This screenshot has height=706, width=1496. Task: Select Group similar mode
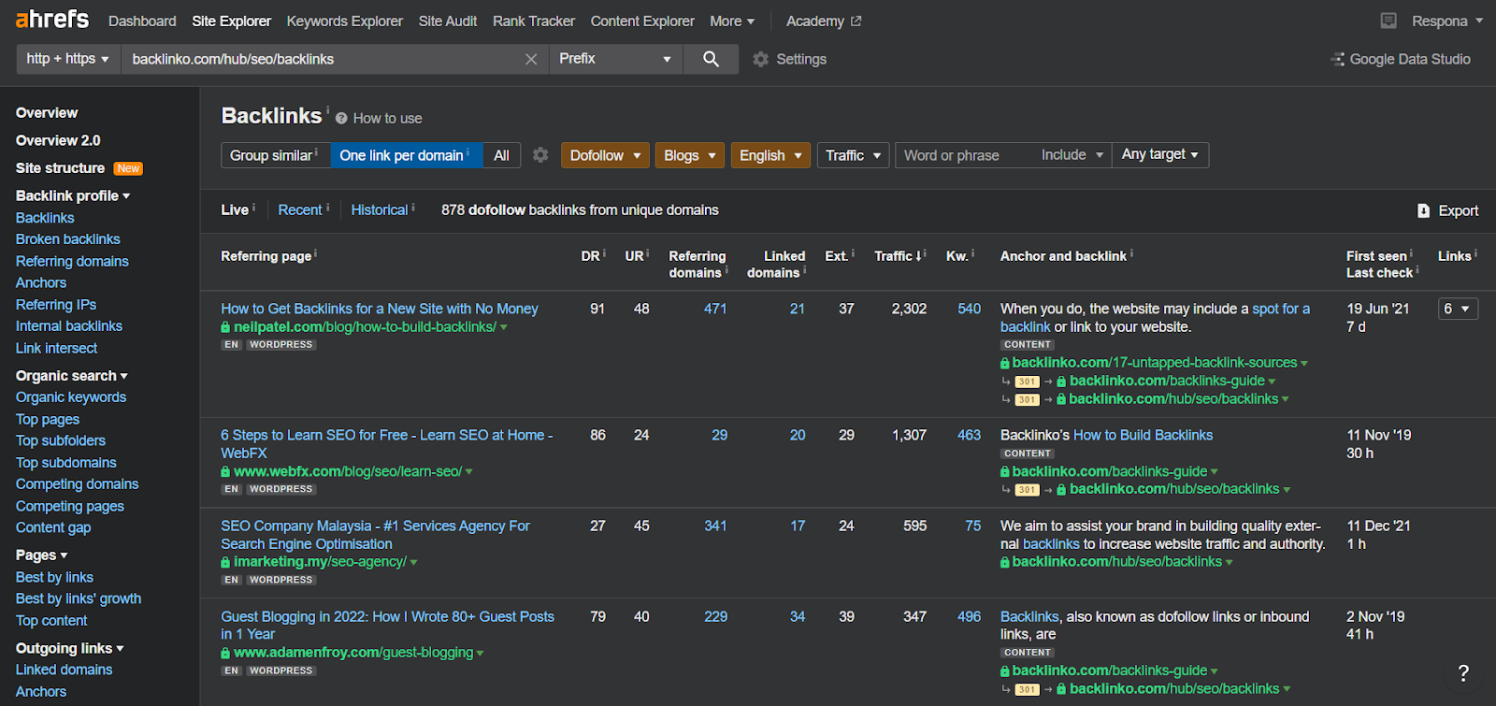point(275,155)
